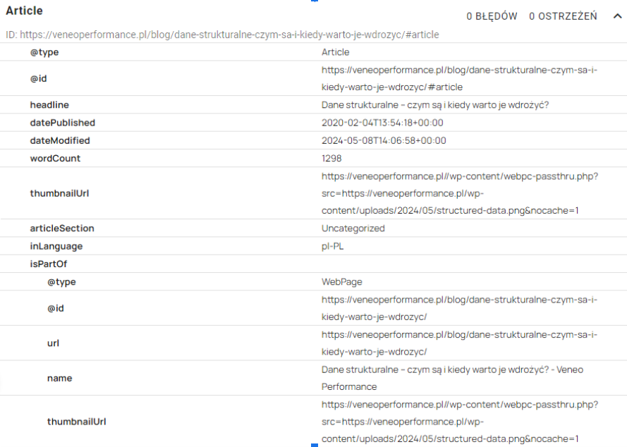The image size is (627, 447).
Task: Click the name value ending in 'Veneo Performance'
Action: pyautogui.click(x=451, y=378)
